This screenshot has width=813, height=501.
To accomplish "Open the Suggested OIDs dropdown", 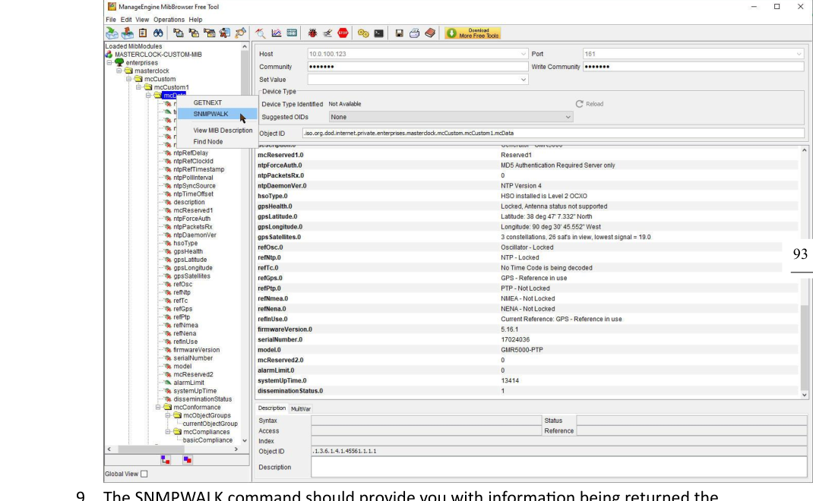I will point(568,117).
